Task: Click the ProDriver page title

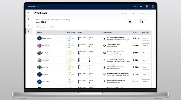Action: click(40, 13)
